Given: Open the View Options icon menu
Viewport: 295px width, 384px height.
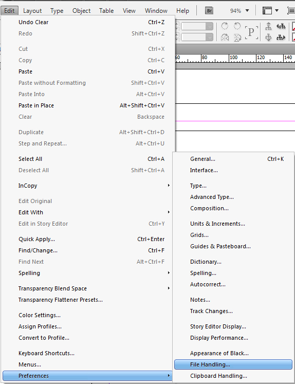Looking at the screenshot, I should coord(270,11).
